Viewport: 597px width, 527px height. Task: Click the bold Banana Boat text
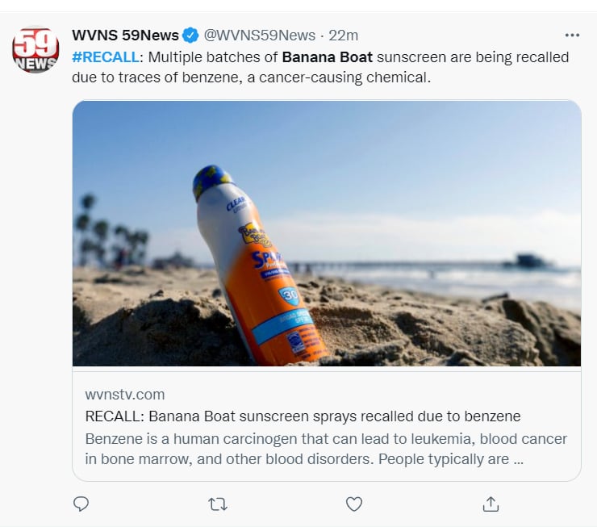(x=327, y=57)
